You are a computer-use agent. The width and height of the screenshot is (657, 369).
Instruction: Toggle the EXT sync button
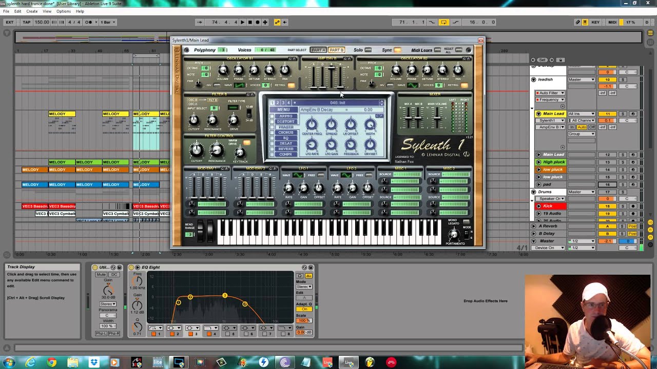tap(9, 22)
